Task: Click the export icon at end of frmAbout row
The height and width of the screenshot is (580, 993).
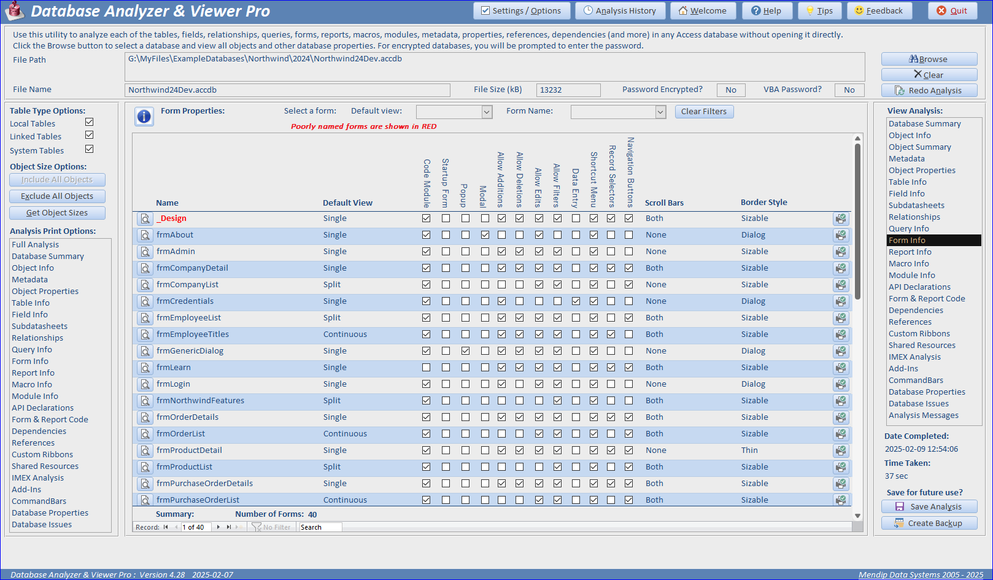Action: [x=841, y=235]
